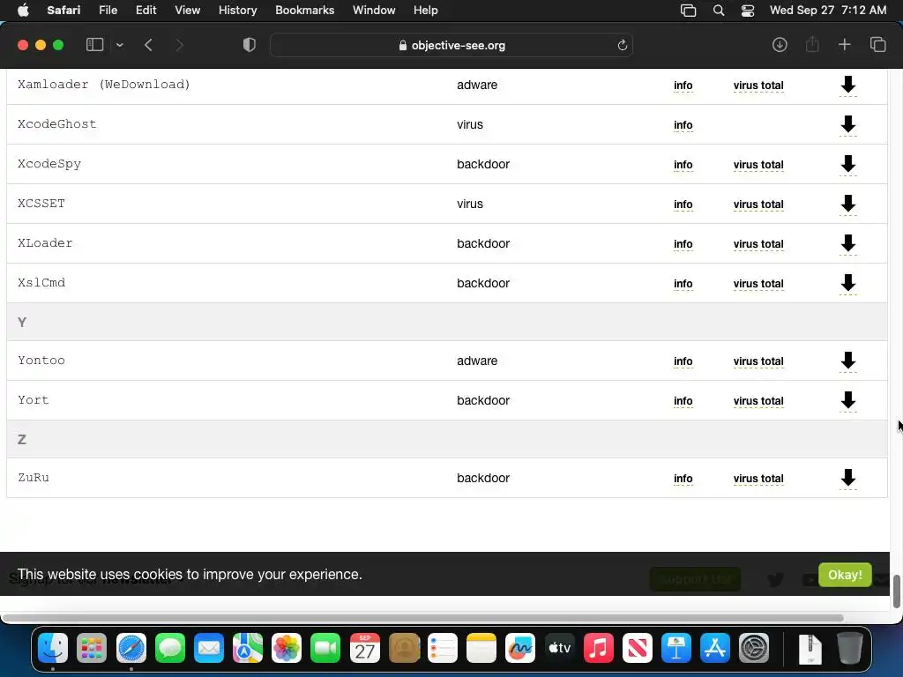Open virus total link for Yontoo
This screenshot has height=677, width=903.
[758, 361]
